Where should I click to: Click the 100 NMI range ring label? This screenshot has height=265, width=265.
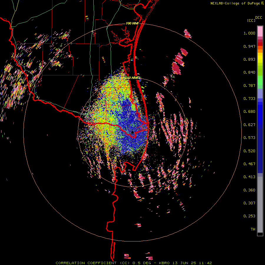point(132,23)
